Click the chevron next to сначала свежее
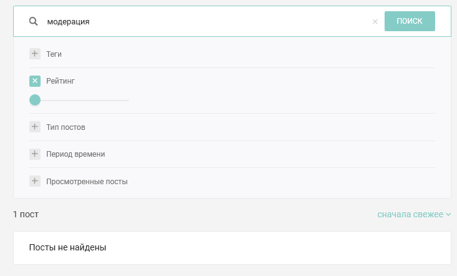Viewport: 457px width, 276px height. 448,215
